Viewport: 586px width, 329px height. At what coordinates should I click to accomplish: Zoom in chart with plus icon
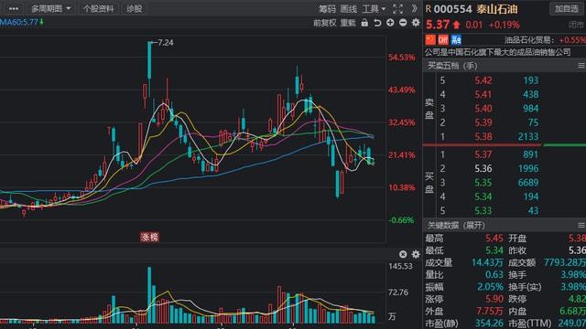coord(390,23)
